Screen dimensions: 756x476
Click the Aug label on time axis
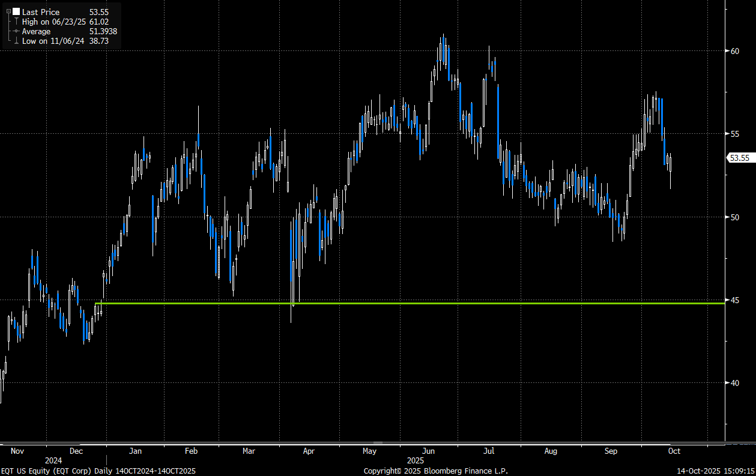[x=551, y=451]
